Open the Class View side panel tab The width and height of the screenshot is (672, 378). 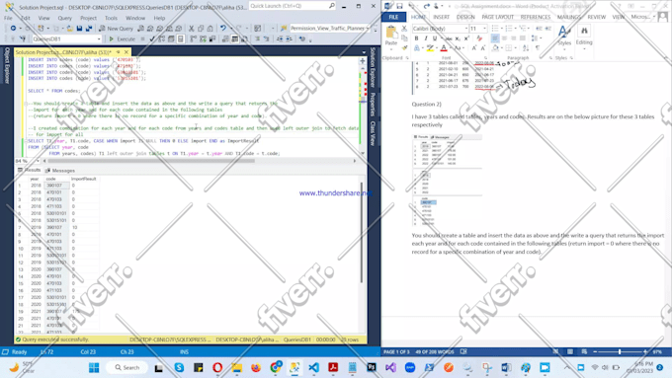[x=373, y=132]
